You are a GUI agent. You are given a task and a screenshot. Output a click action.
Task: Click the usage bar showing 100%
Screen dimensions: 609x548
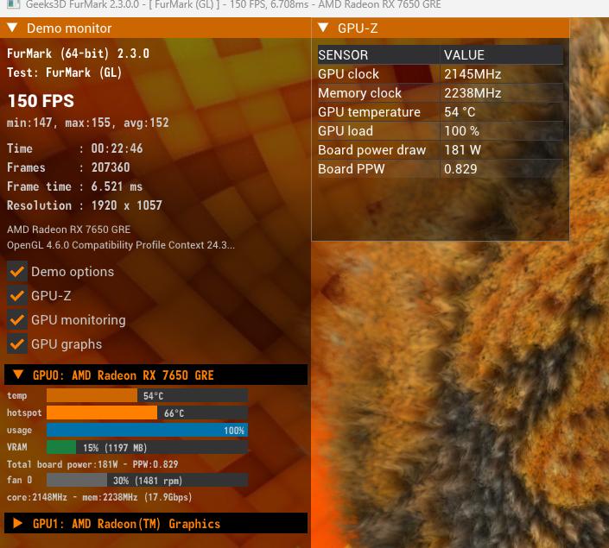[147, 430]
